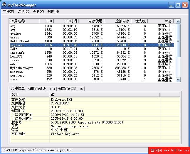Click process list scroll down arrow

click(x=178, y=79)
